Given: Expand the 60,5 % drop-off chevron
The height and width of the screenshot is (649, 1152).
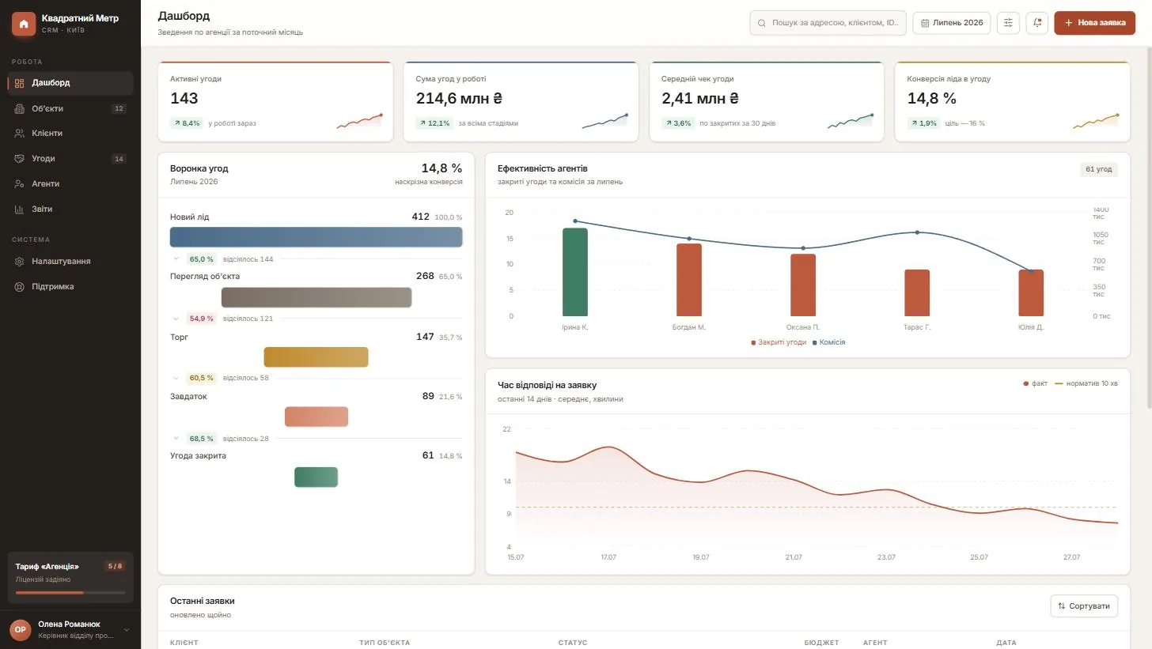Looking at the screenshot, I should [x=176, y=378].
